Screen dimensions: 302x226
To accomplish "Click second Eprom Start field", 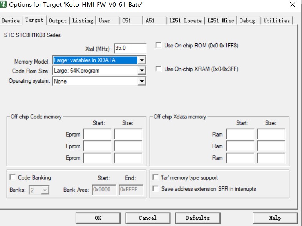I will pos(97,146).
